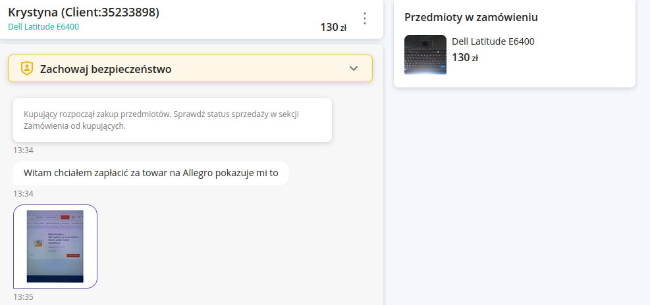Click the 130 zł price under order item
This screenshot has width=650, height=305.
point(465,58)
